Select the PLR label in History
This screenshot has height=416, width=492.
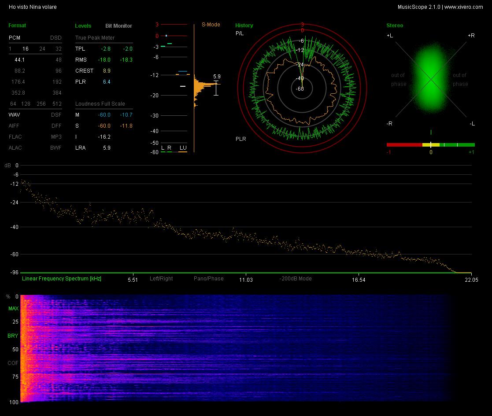(240, 139)
